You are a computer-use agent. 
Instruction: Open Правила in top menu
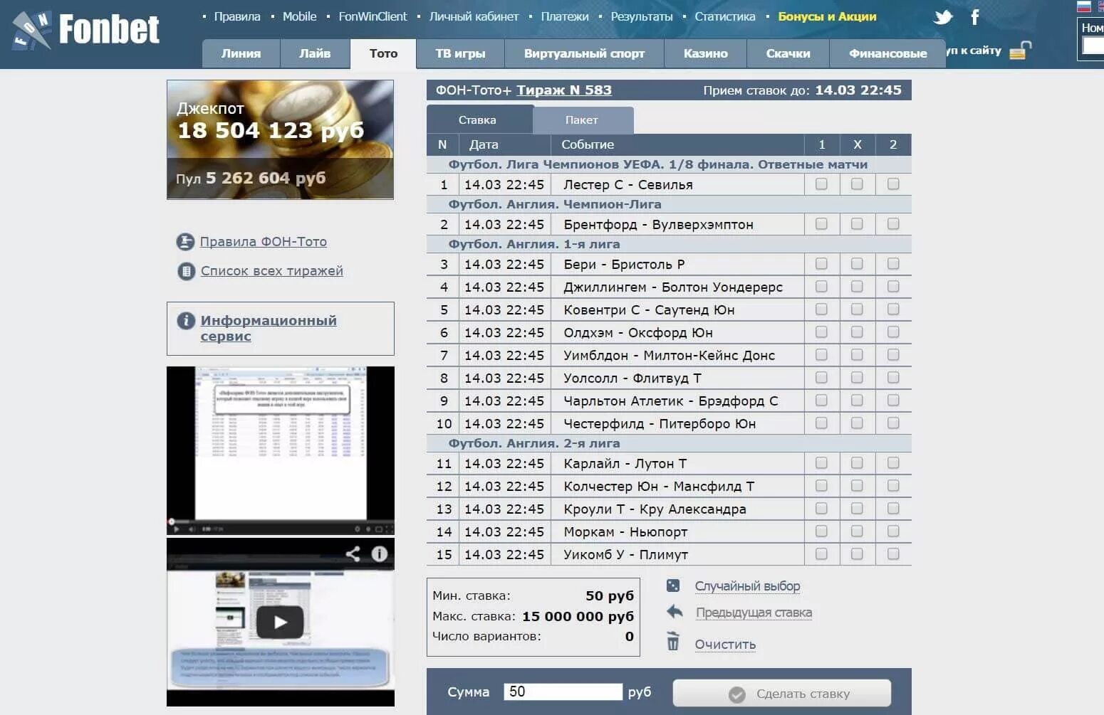tap(237, 16)
